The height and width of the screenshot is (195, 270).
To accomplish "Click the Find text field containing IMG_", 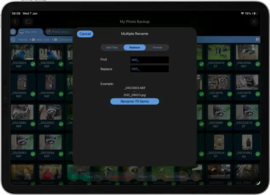I will point(149,60).
